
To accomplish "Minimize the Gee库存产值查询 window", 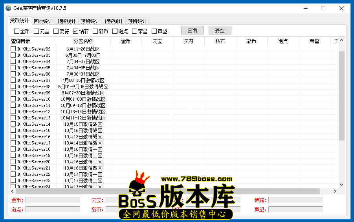I will [x=306, y=8].
